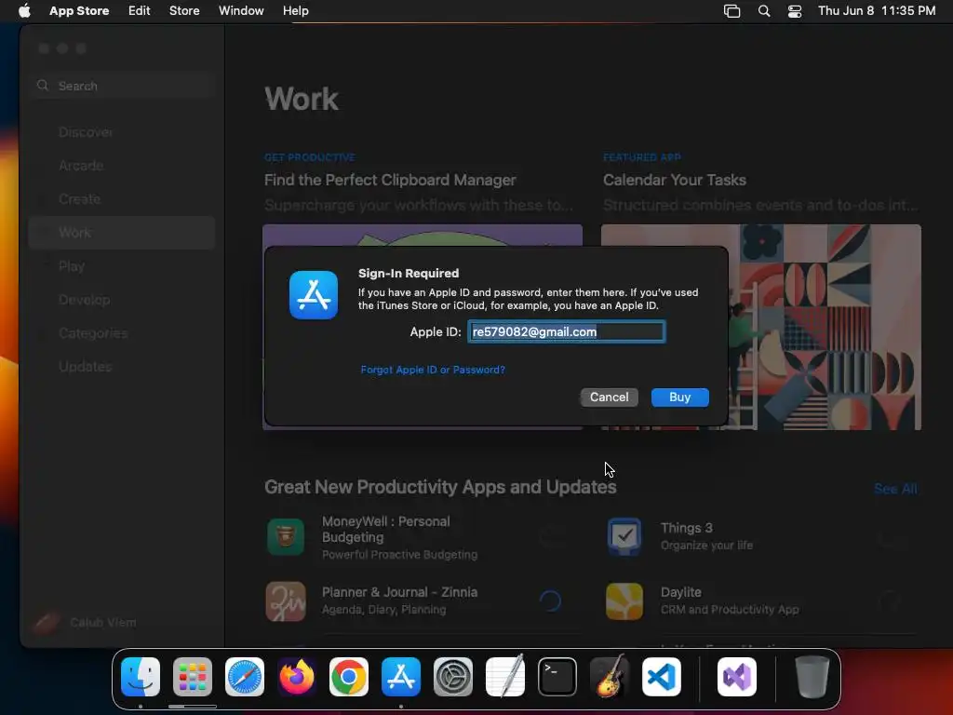Image resolution: width=953 pixels, height=715 pixels.
Task: Open the Help menu
Action: [x=295, y=10]
